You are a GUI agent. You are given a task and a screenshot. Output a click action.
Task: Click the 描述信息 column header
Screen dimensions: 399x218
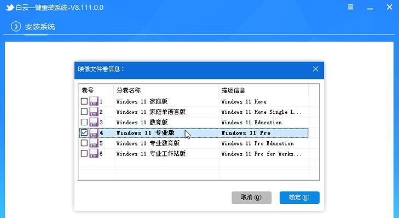[x=263, y=90]
